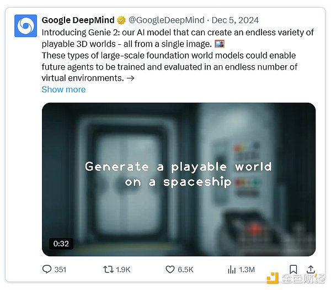
Task: Expand the post with Show more
Action: tap(63, 89)
